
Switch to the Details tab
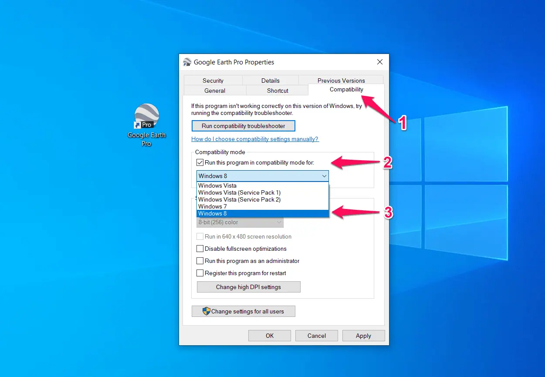(271, 81)
